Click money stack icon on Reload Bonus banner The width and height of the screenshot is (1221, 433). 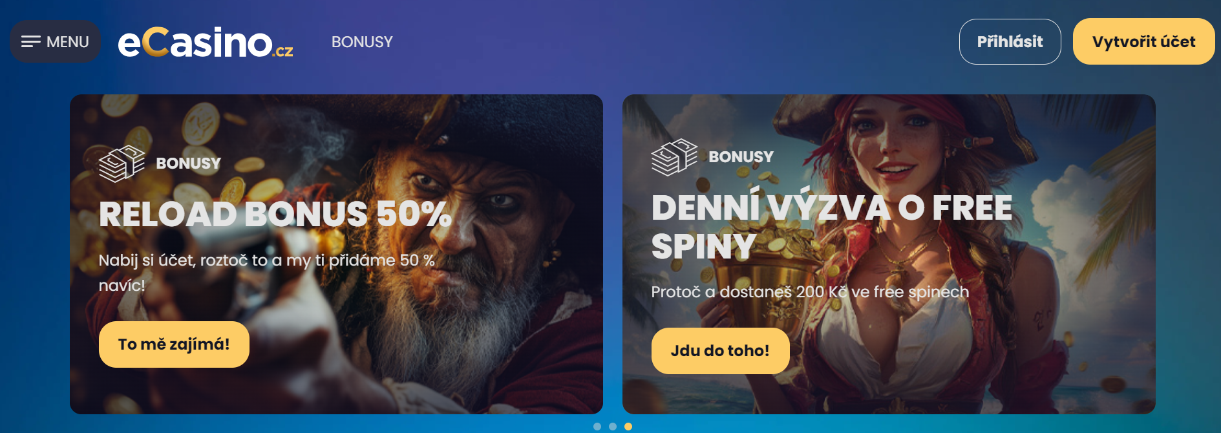point(122,164)
